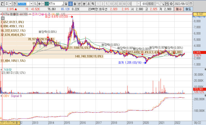This screenshot has height=125, width=206.
Task: Click OBV pane options icon at right edge
Action: point(205,95)
